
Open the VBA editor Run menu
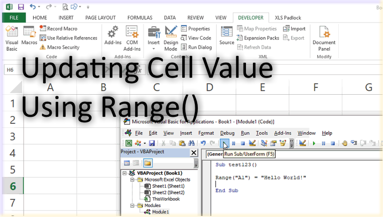pyautogui.click(x=245, y=133)
